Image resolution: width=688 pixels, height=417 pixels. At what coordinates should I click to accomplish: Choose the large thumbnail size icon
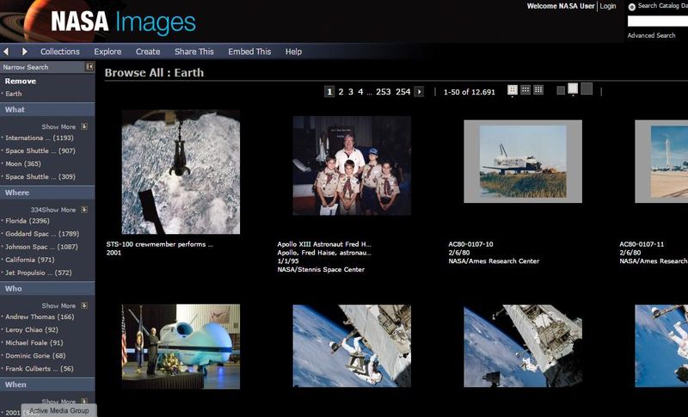(587, 89)
